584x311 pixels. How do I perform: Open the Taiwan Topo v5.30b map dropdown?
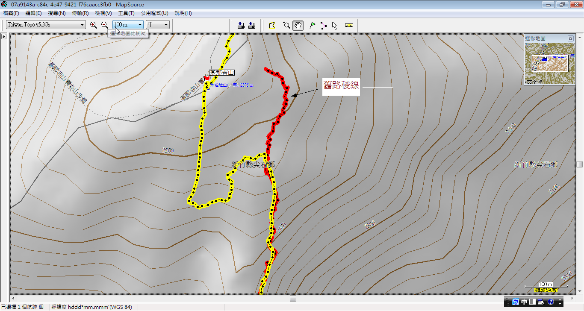click(x=46, y=25)
